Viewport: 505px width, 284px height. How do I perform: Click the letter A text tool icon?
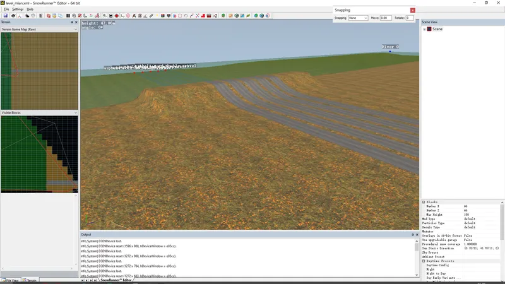pyautogui.click(x=134, y=15)
